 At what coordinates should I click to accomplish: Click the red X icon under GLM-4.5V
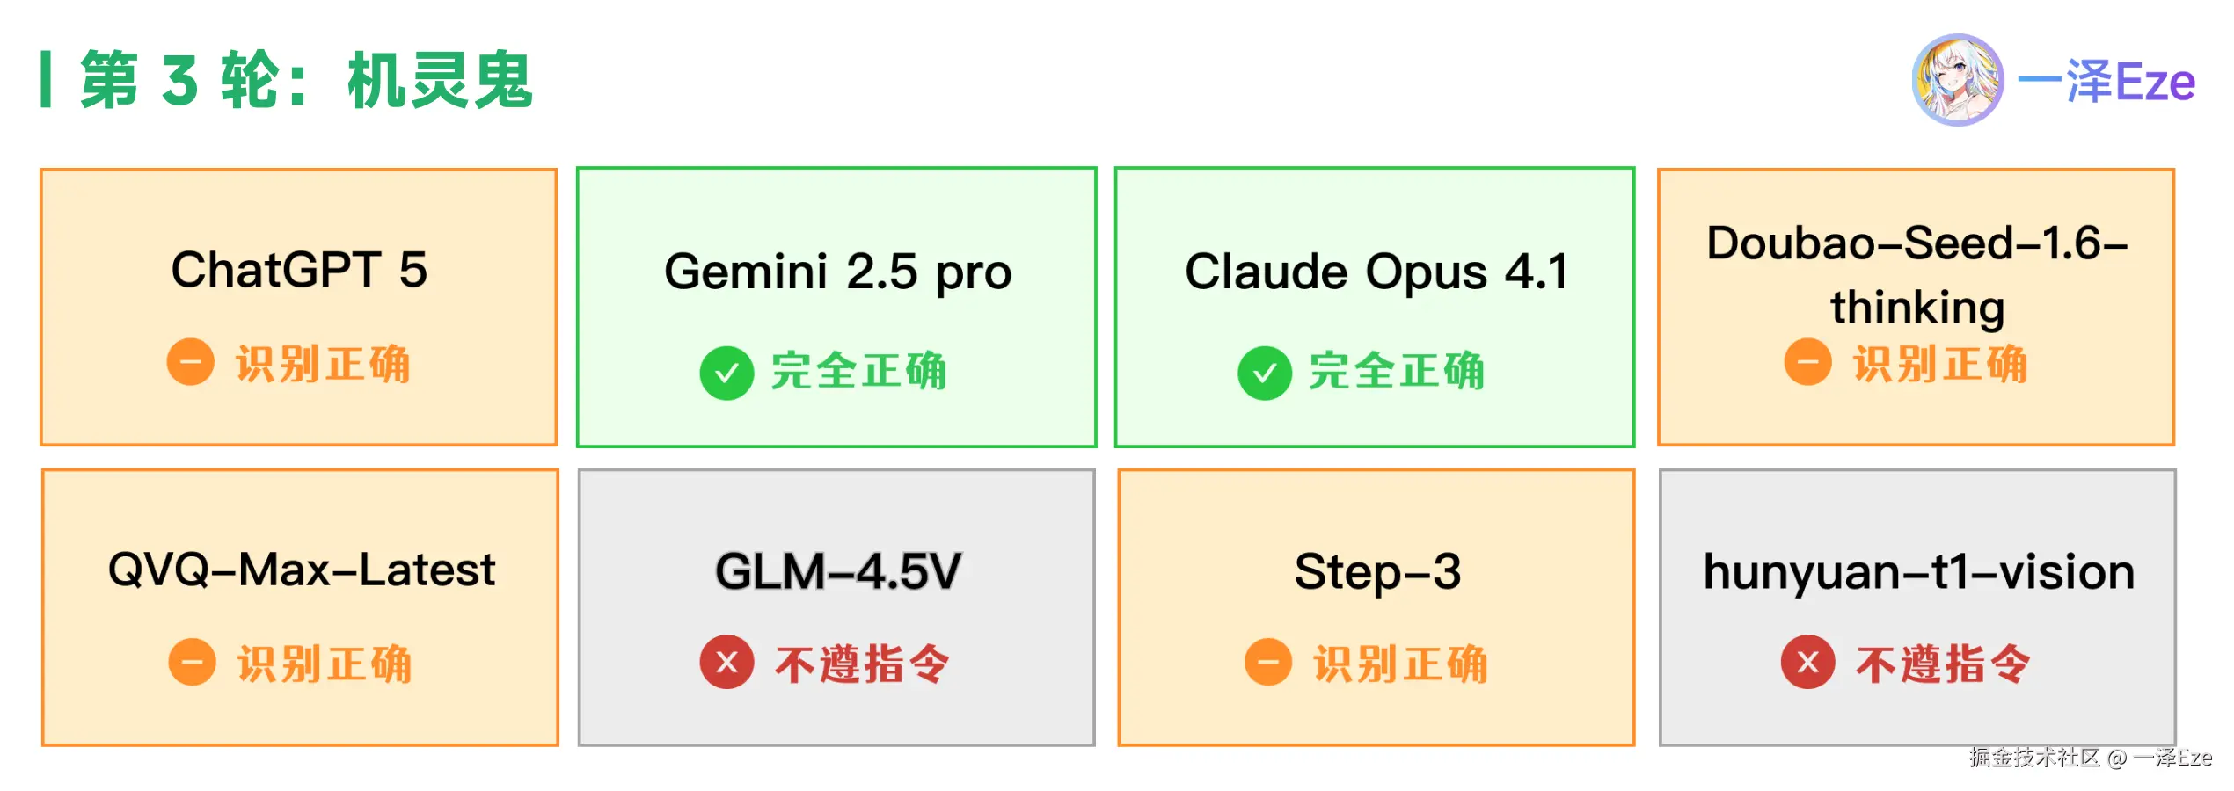726,662
